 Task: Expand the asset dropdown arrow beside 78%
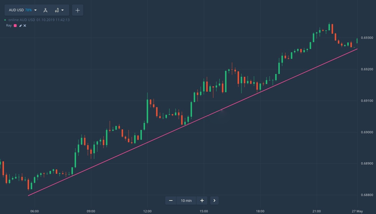pyautogui.click(x=35, y=10)
